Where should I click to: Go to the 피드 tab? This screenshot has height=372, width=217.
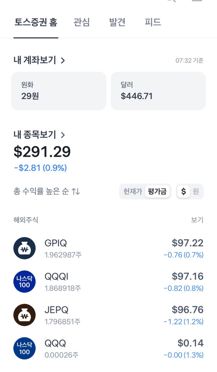coord(153,22)
